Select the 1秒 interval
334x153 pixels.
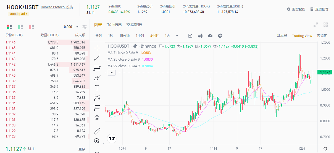tap(111, 36)
